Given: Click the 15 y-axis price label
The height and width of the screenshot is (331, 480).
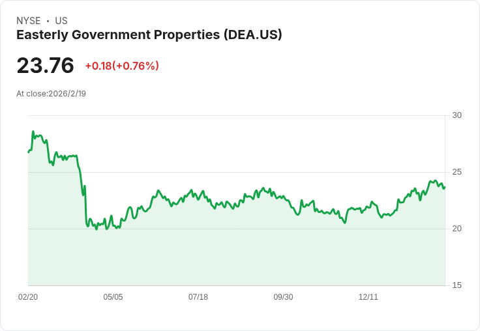Looking at the screenshot, I should (x=457, y=285).
